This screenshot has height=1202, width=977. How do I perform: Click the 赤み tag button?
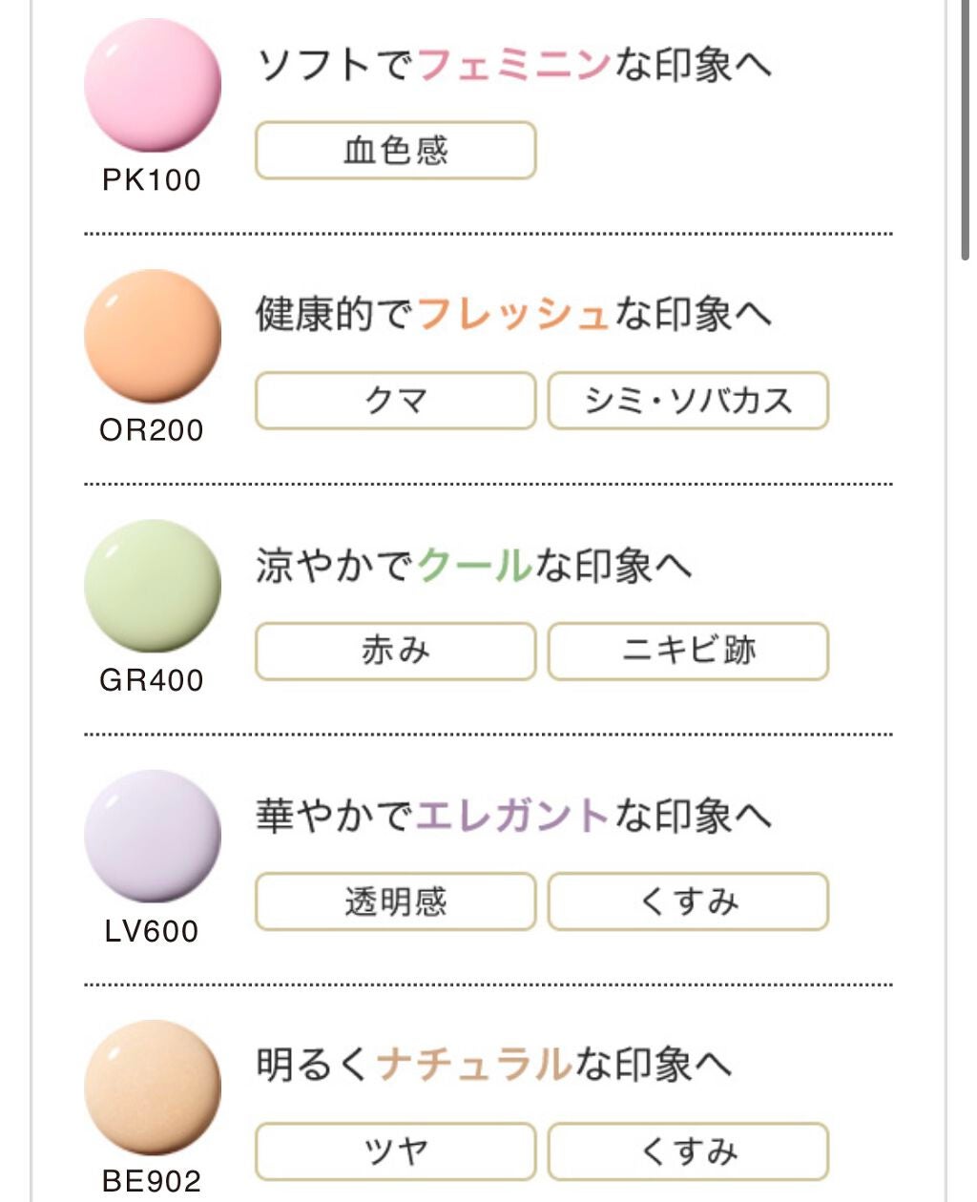tap(396, 652)
